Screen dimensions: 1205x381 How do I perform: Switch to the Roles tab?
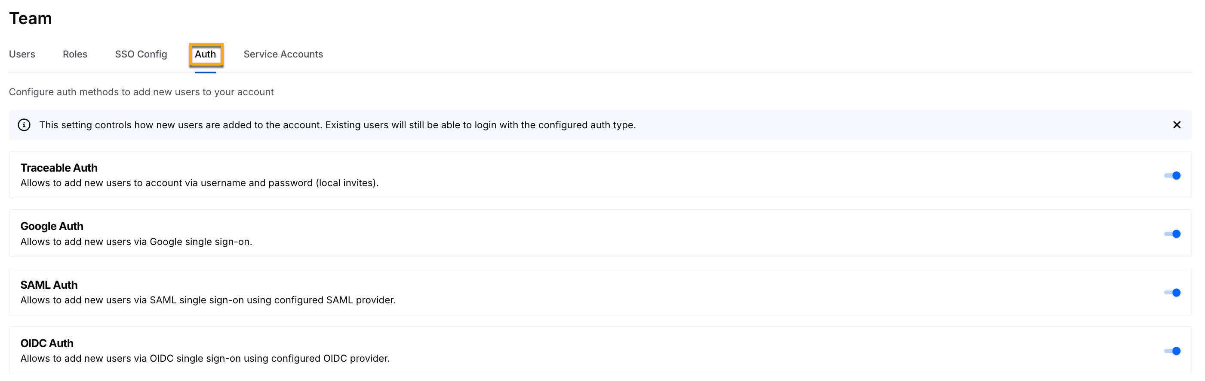pyautogui.click(x=75, y=54)
